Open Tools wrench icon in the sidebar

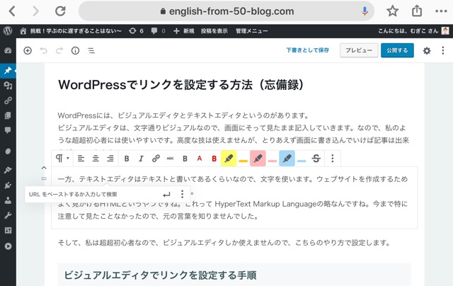click(x=8, y=215)
